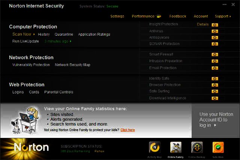
Task: Click 'Use your Norton Account ID to log in'
Action: pos(216,120)
